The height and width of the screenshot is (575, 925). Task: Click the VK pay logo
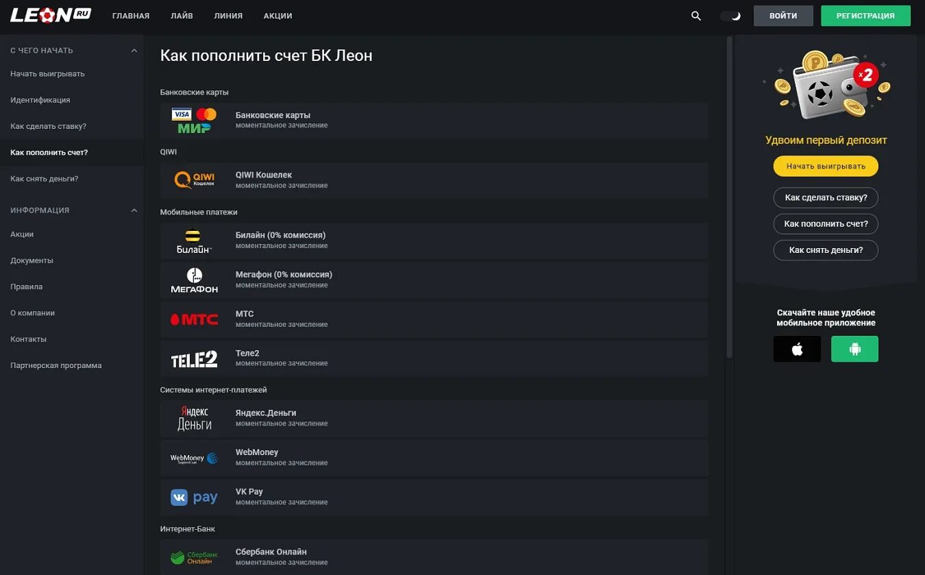coord(194,498)
